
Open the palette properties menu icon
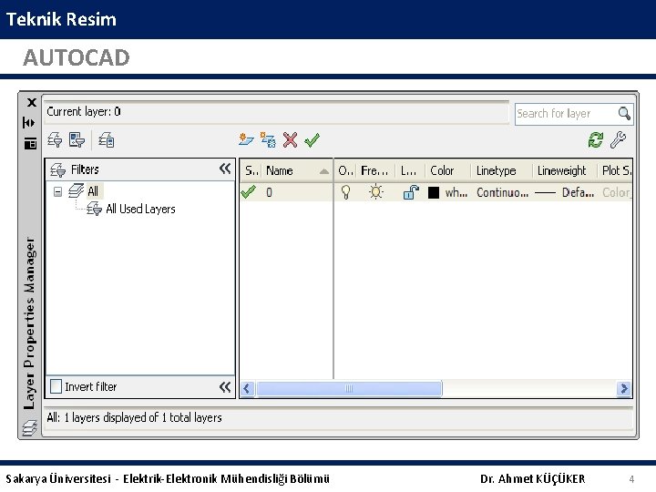30,144
